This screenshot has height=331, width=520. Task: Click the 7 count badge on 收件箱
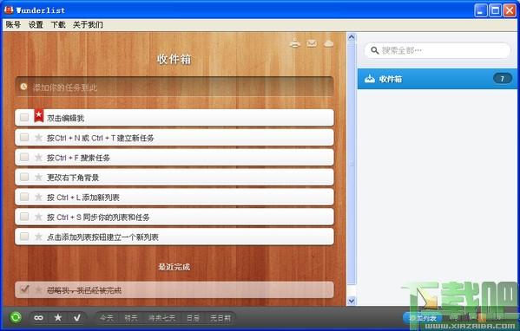click(x=502, y=79)
